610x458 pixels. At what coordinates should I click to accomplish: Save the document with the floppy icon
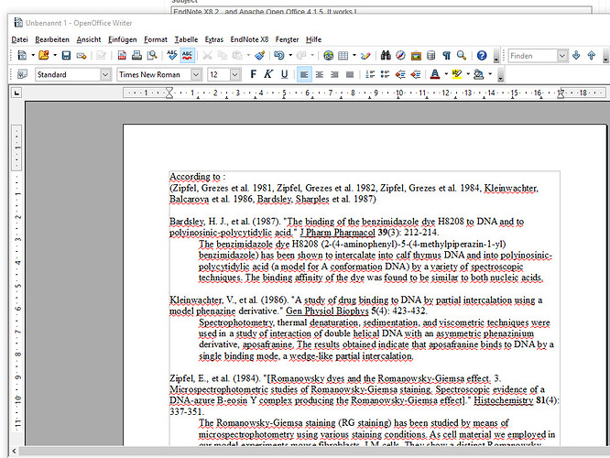click(x=66, y=56)
